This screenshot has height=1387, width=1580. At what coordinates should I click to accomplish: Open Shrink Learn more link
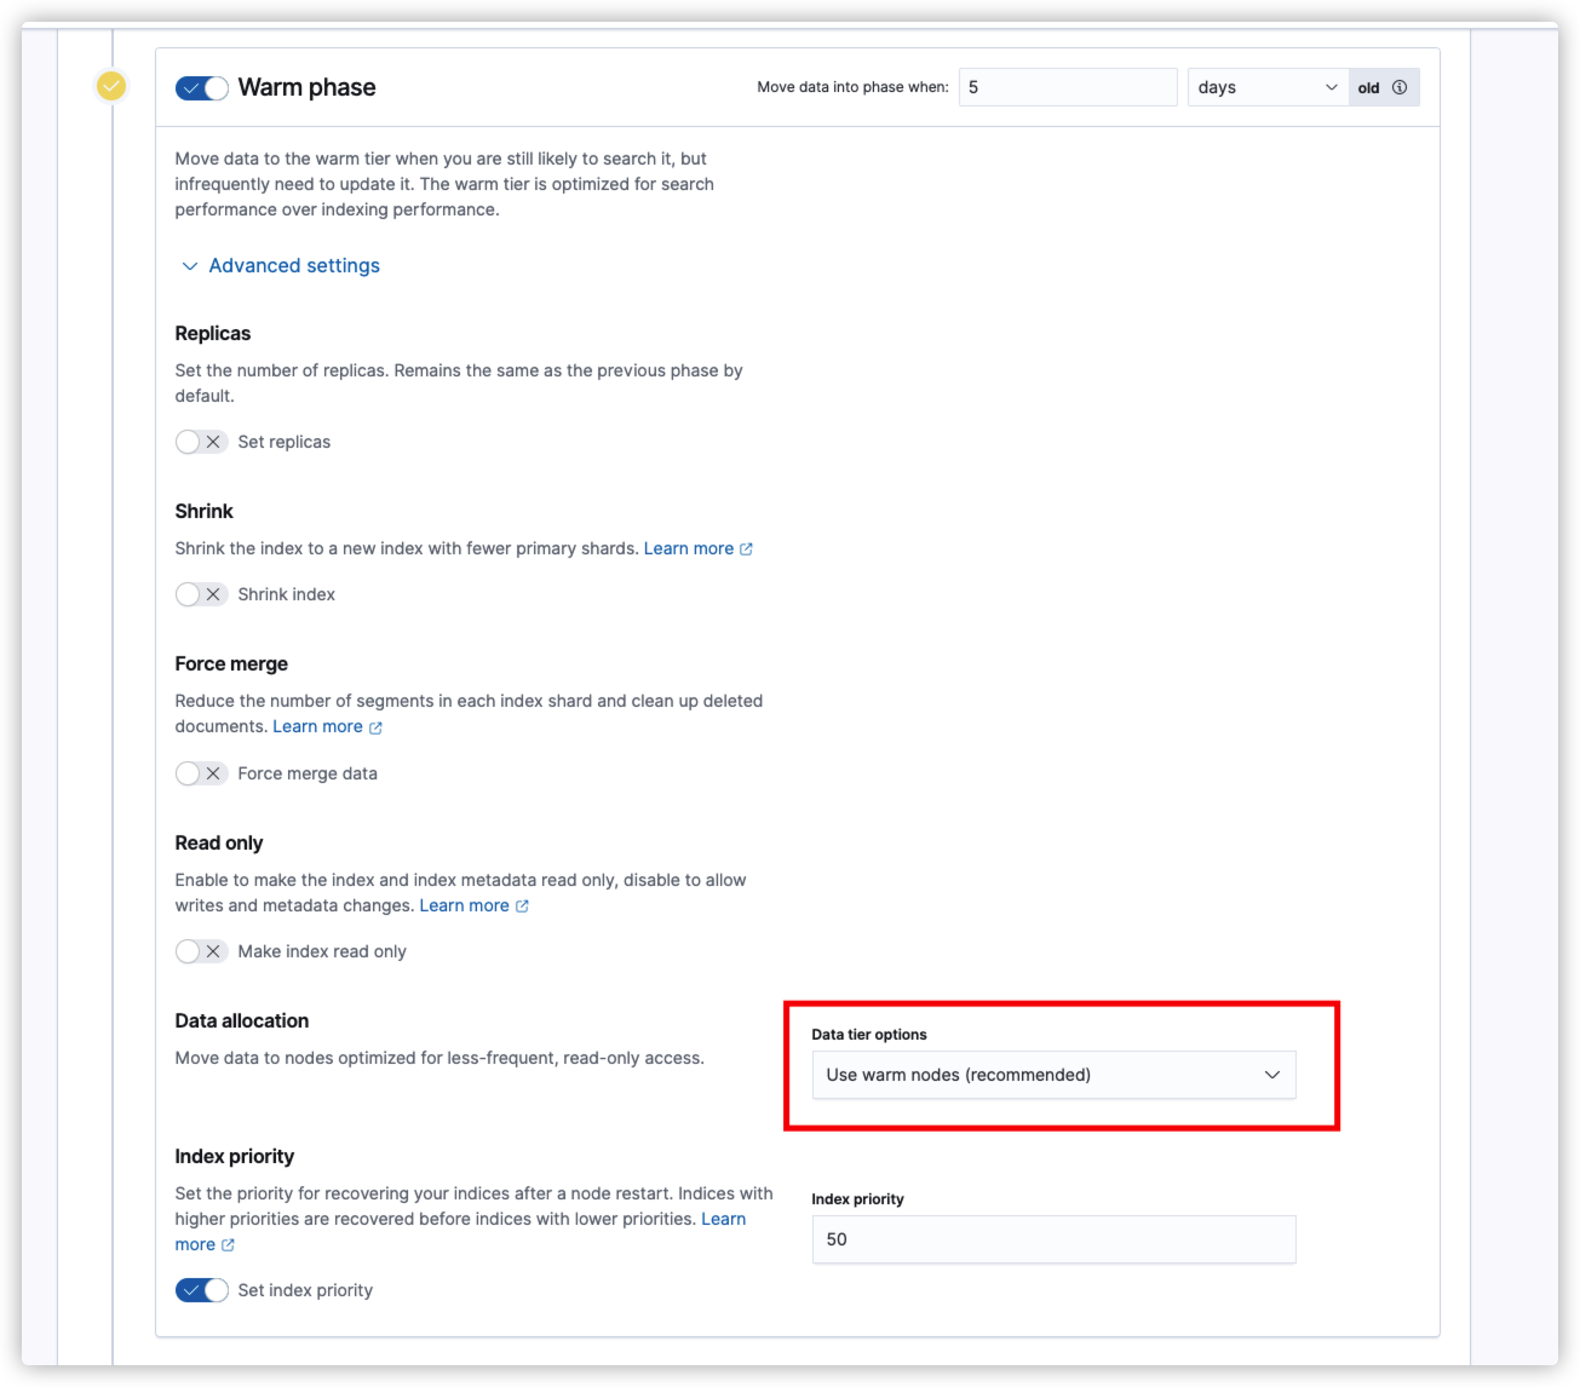(688, 549)
